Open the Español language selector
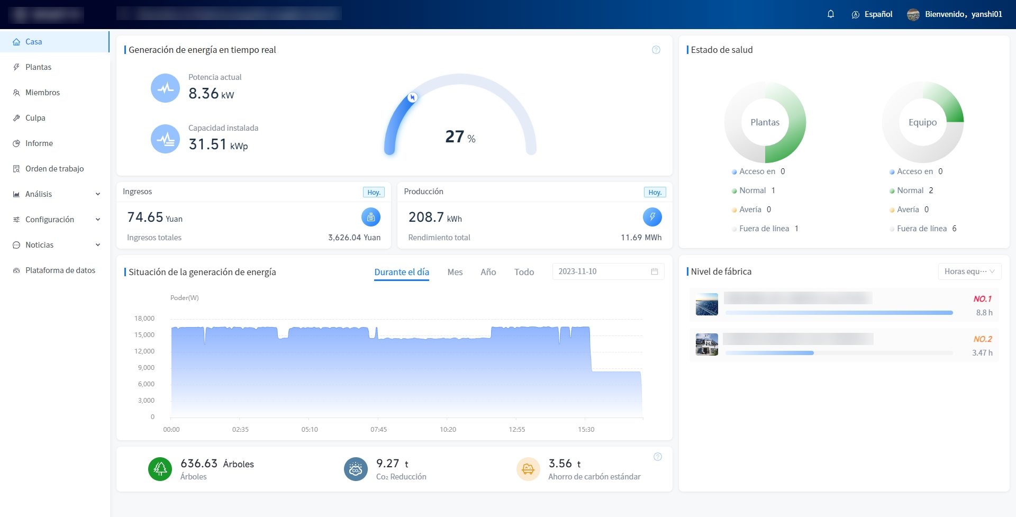The image size is (1016, 517). (x=872, y=14)
